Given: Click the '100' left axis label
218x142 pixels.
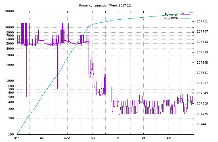Looking at the screenshot, I should click(x=11, y=134).
